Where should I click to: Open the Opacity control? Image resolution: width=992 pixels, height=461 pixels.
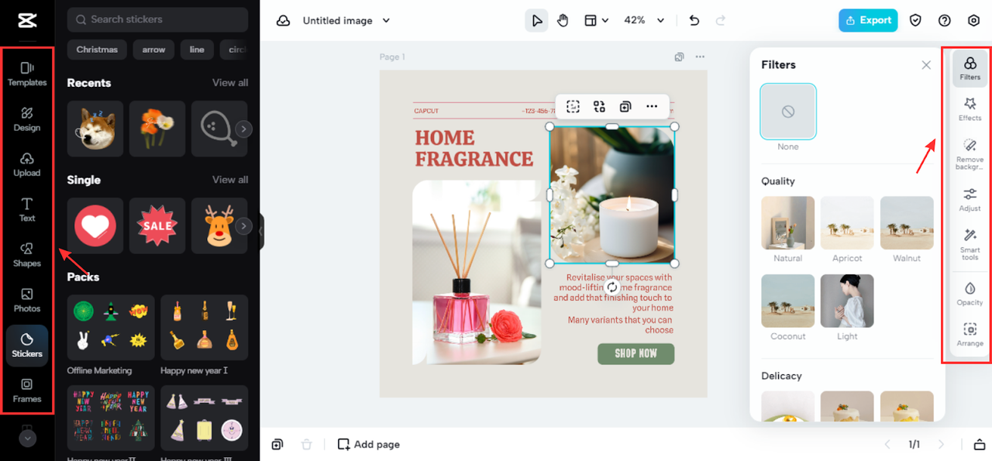pos(970,294)
